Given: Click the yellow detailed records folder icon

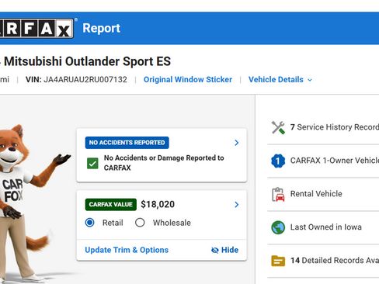Looking at the screenshot, I should 278,261.
